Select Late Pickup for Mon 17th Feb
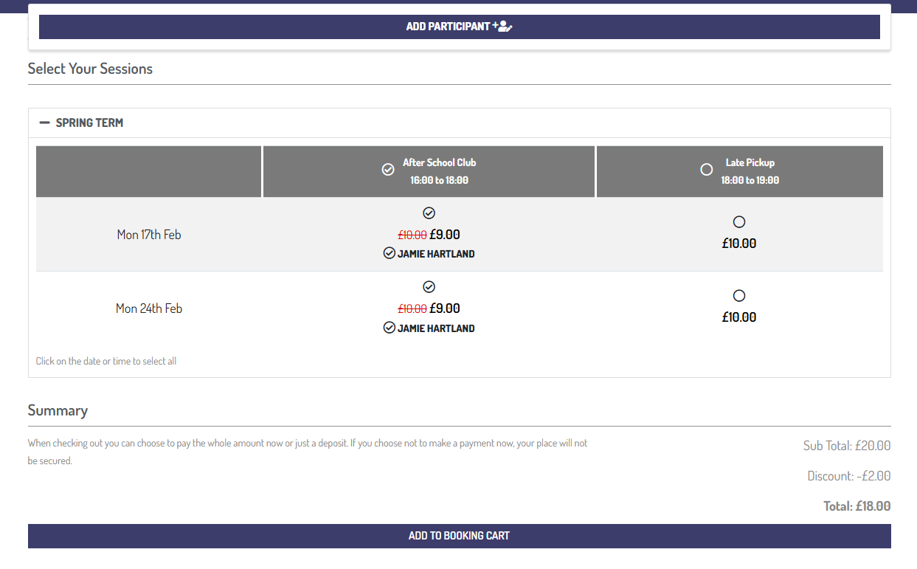Image resolution: width=917 pixels, height=569 pixels. click(739, 222)
